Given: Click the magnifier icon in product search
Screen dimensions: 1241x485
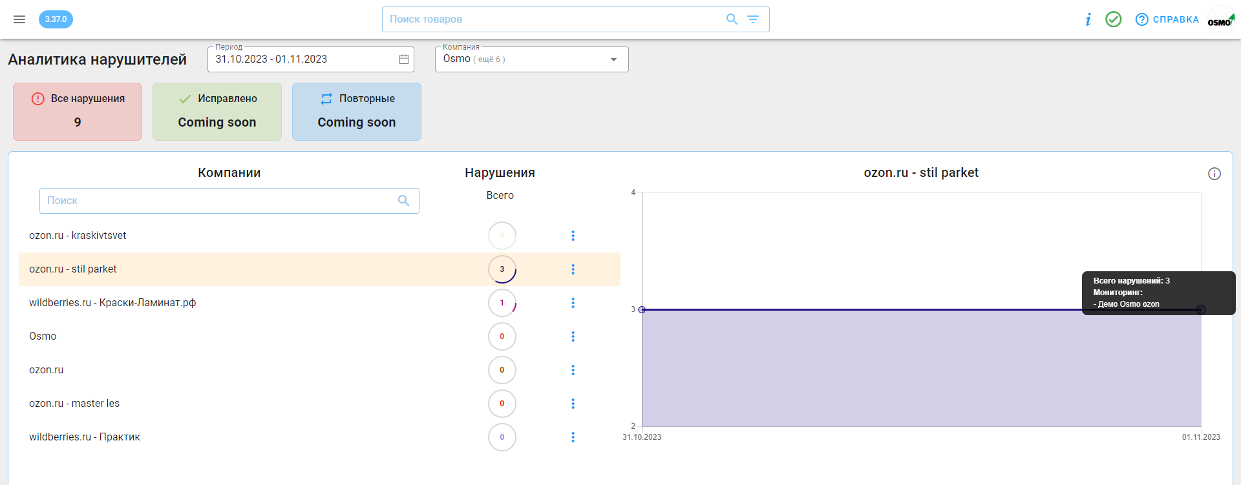Looking at the screenshot, I should click(732, 19).
